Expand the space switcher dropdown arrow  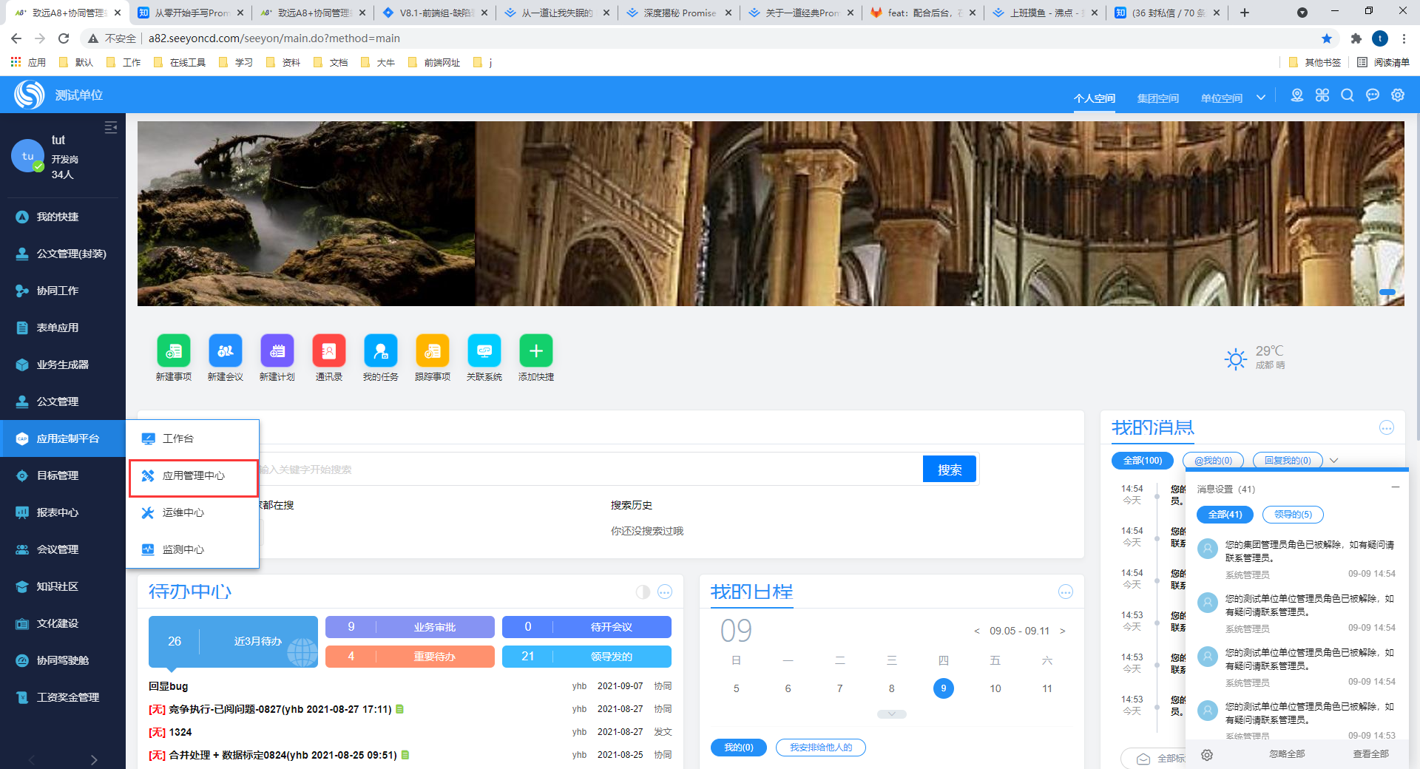pos(1261,98)
